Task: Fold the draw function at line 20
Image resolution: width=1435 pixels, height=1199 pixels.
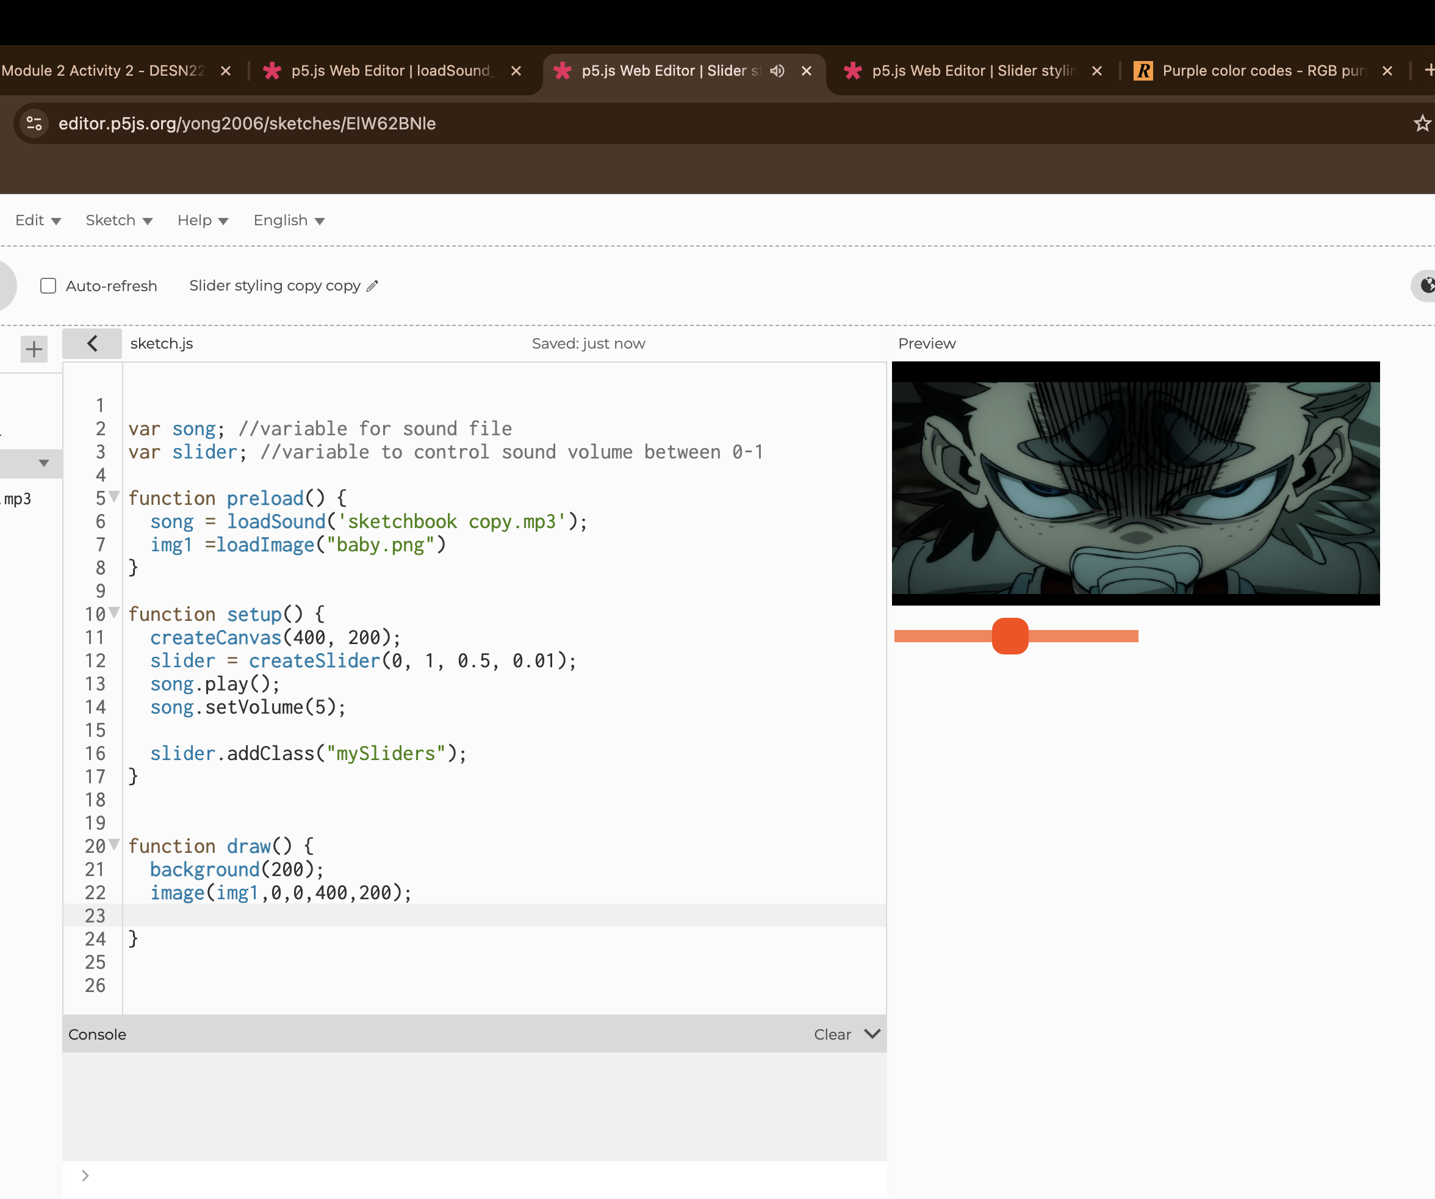Action: [114, 844]
